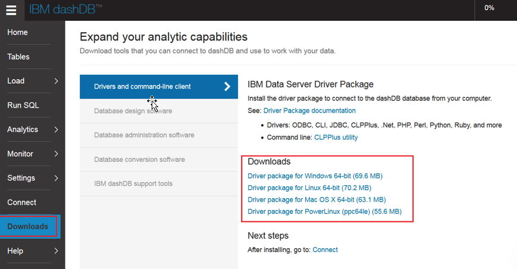Download Driver package for PowerLinux ppc64le
Image resolution: width=517 pixels, height=269 pixels.
pos(324,212)
